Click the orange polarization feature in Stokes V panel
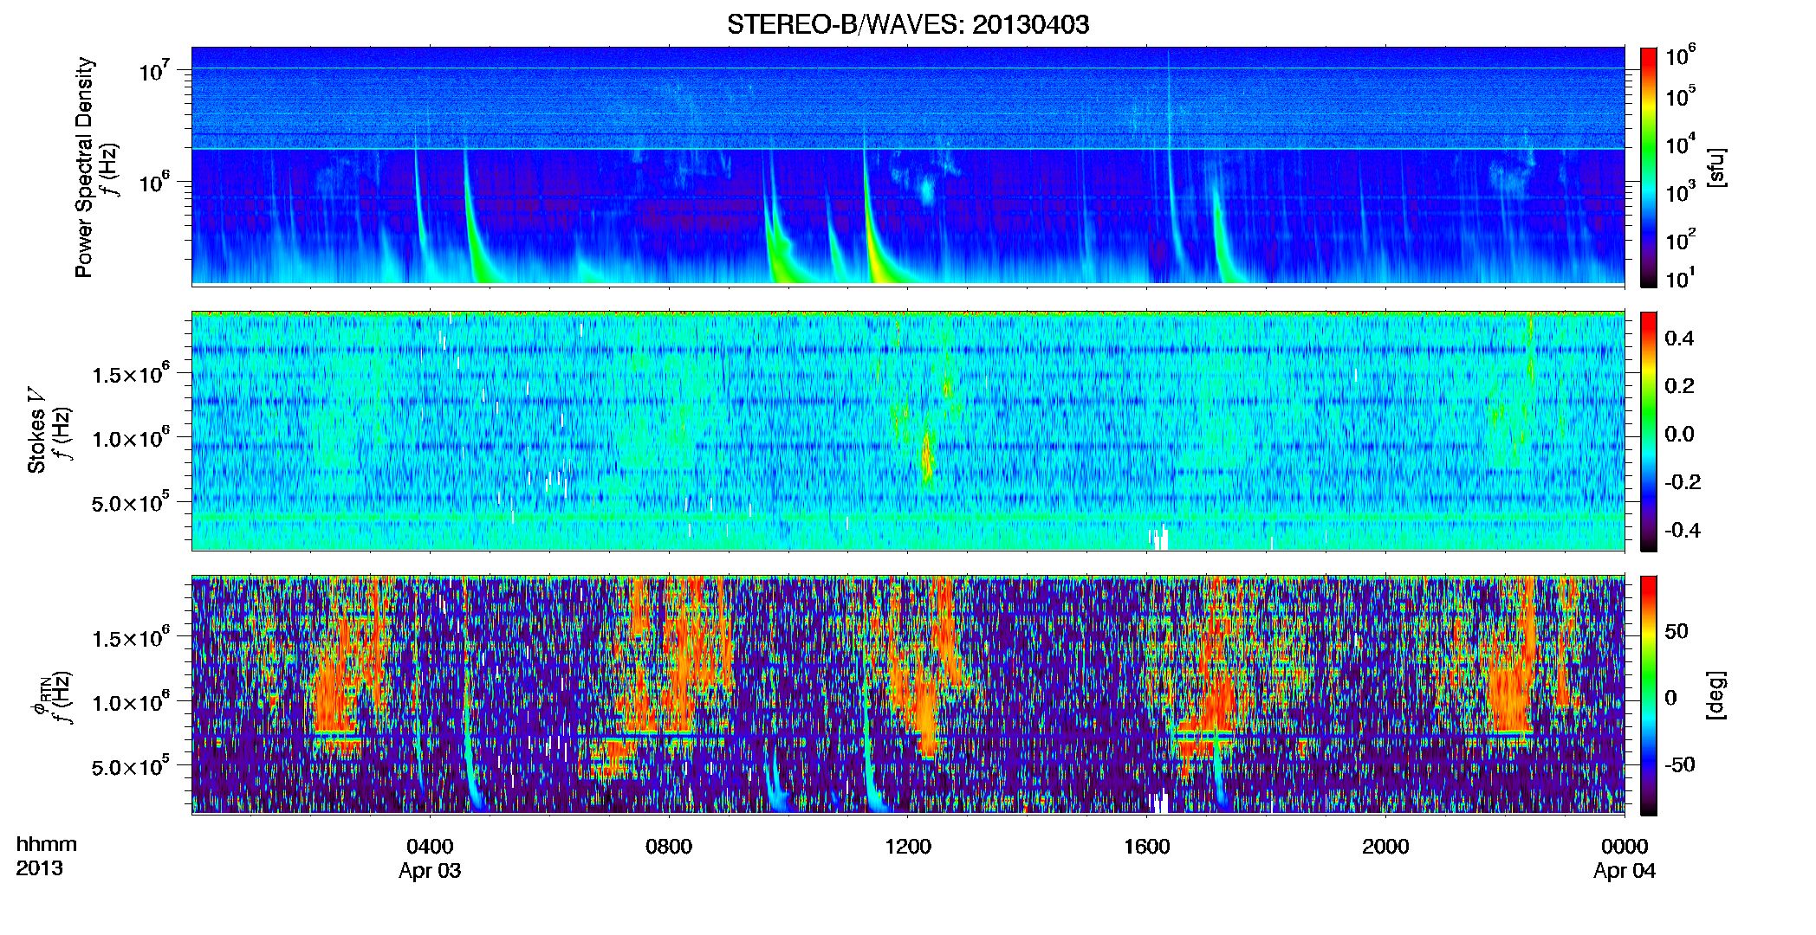 (x=927, y=455)
